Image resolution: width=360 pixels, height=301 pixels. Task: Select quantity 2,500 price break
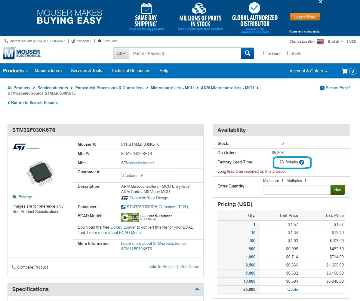[251, 265]
